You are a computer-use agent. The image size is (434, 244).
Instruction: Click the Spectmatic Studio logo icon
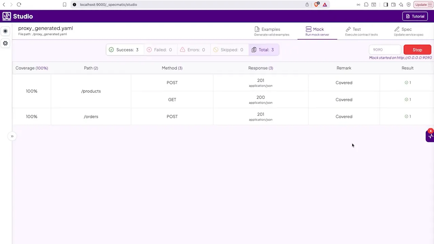(x=7, y=16)
